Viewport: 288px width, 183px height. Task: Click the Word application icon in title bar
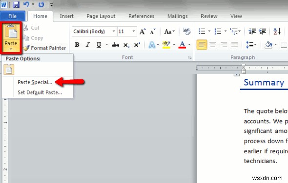click(4, 4)
